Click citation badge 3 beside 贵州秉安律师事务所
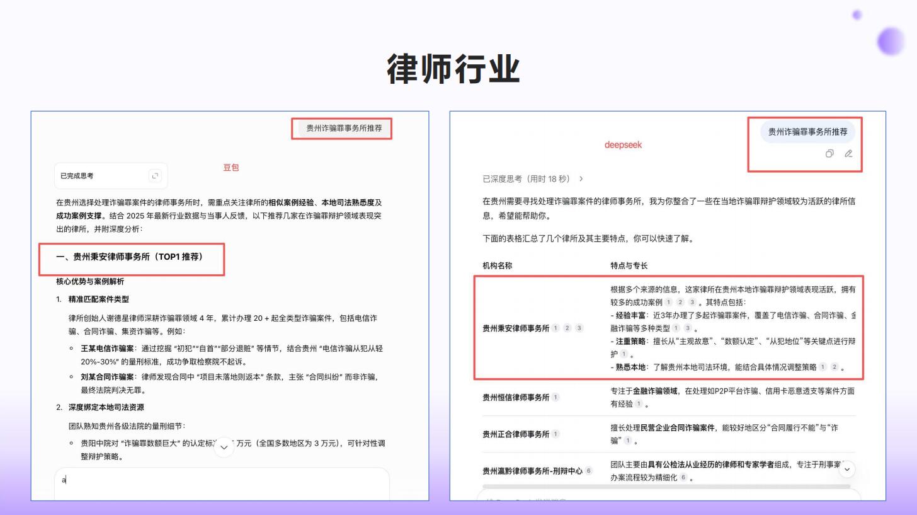 tap(579, 327)
